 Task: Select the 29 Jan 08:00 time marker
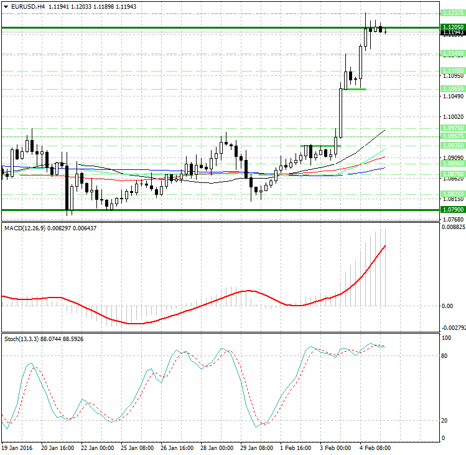(x=256, y=448)
